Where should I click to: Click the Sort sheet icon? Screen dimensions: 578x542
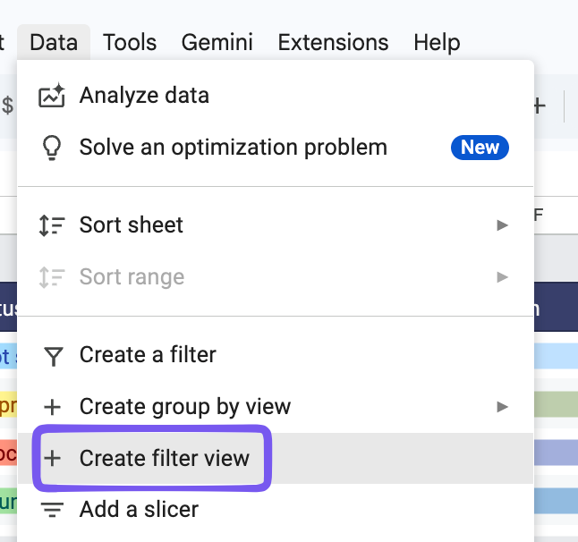point(52,225)
